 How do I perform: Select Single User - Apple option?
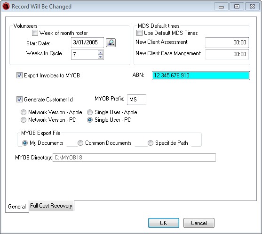point(90,112)
